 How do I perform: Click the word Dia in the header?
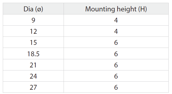tap(28, 9)
